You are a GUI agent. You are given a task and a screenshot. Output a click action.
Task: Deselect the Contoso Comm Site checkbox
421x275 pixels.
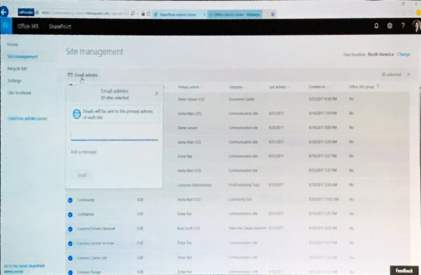click(70, 258)
